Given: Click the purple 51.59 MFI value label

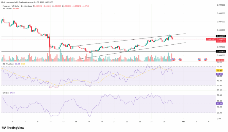Looking at the screenshot, I should pos(220,104).
